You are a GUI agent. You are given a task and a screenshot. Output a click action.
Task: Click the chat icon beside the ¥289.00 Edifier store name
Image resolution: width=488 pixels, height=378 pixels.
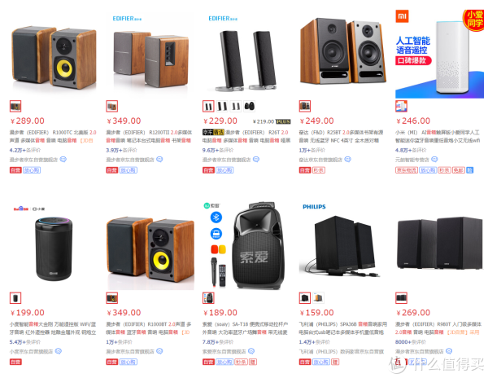point(63,159)
